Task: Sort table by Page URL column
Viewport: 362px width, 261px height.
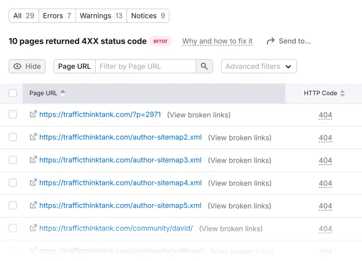Action: [63, 93]
